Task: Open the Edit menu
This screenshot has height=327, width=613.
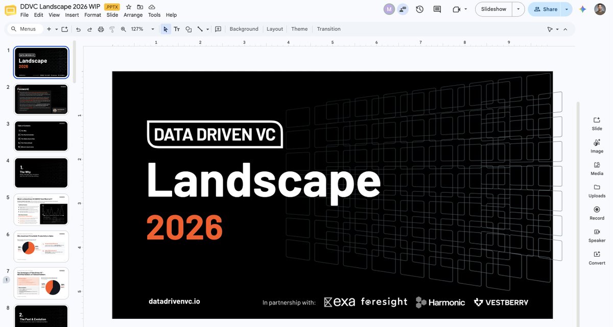Action: point(38,15)
